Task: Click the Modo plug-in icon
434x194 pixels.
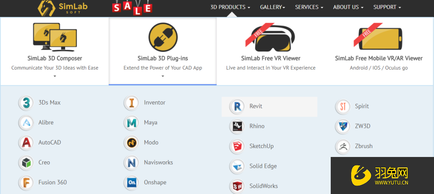Action: (x=132, y=142)
